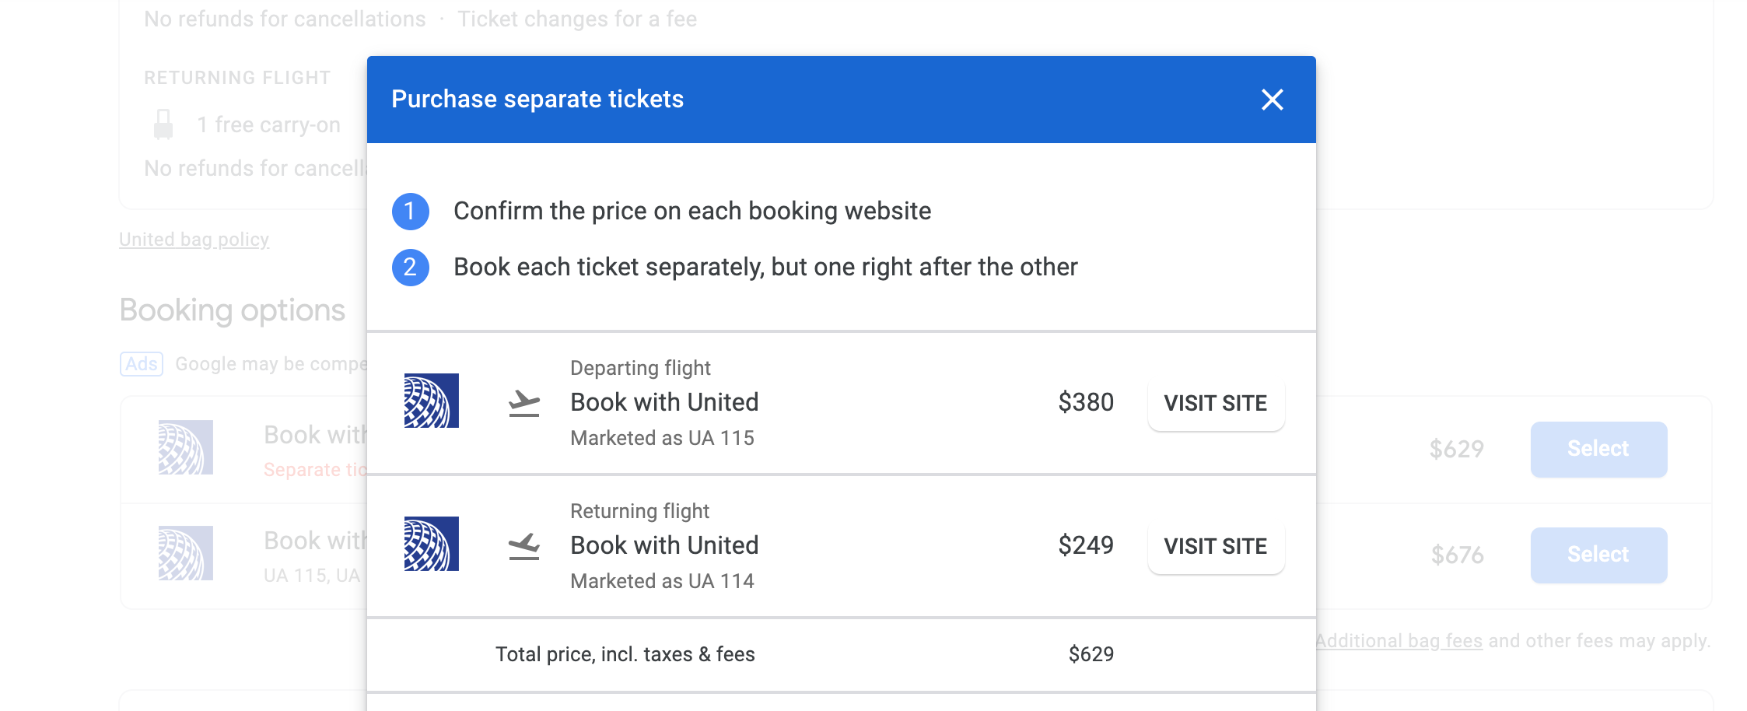The image size is (1747, 711).
Task: Click the returning plane landing icon
Action: [x=524, y=546]
